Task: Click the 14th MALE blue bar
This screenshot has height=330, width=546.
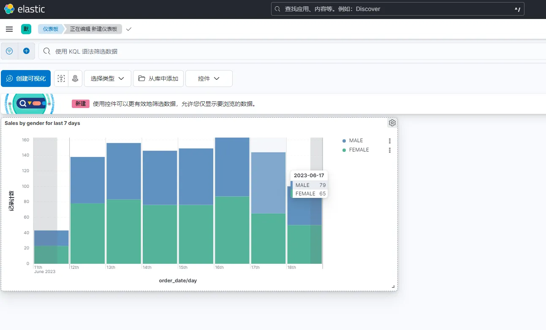Action: pyautogui.click(x=160, y=178)
